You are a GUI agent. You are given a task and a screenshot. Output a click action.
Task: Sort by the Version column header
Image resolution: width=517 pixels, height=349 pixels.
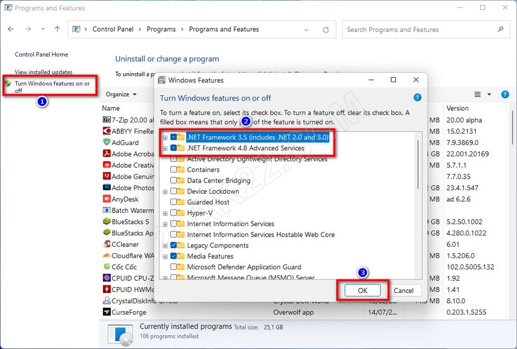click(457, 108)
